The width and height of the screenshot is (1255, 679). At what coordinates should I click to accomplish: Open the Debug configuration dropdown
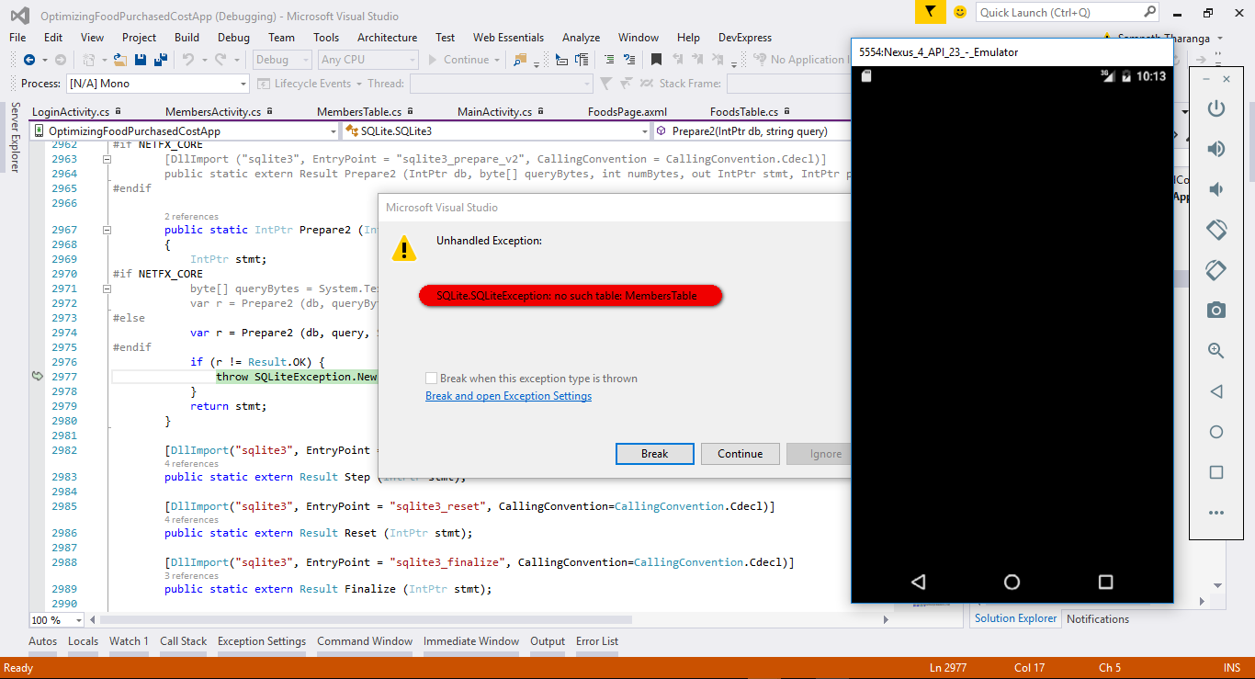(283, 60)
